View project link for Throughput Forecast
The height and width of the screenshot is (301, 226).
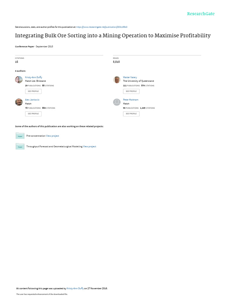point(89,146)
